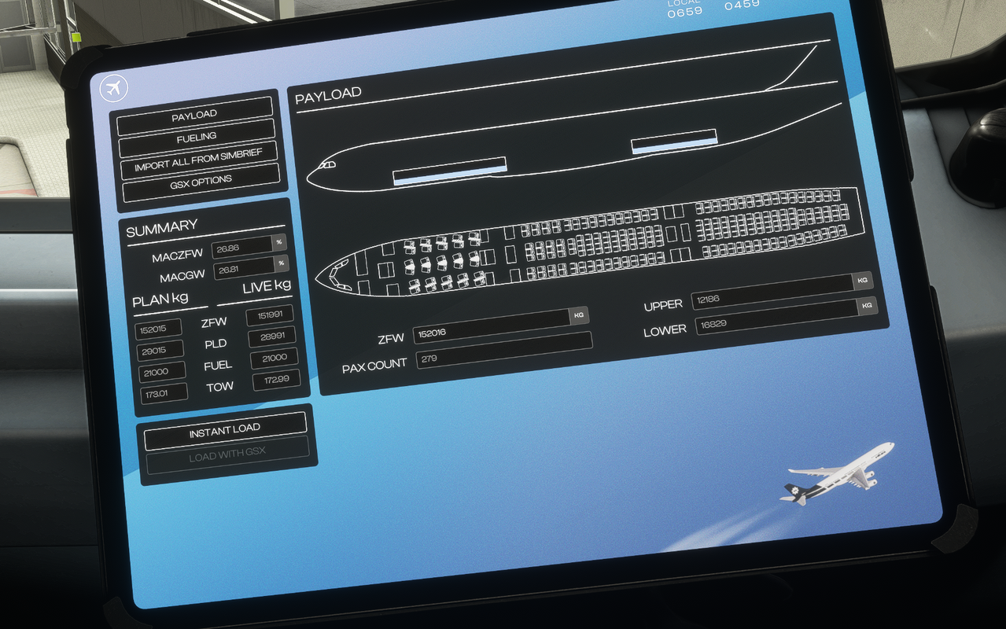
Task: Click the SUMMARY heading
Action: (x=162, y=228)
